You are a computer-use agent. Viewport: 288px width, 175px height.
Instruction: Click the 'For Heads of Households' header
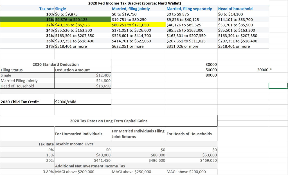coord(192,134)
